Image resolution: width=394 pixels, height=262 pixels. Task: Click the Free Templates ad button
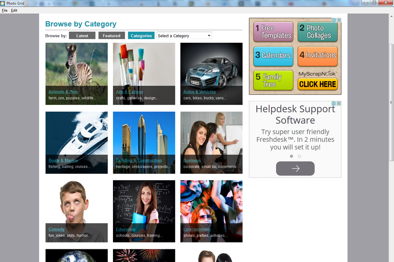(273, 32)
